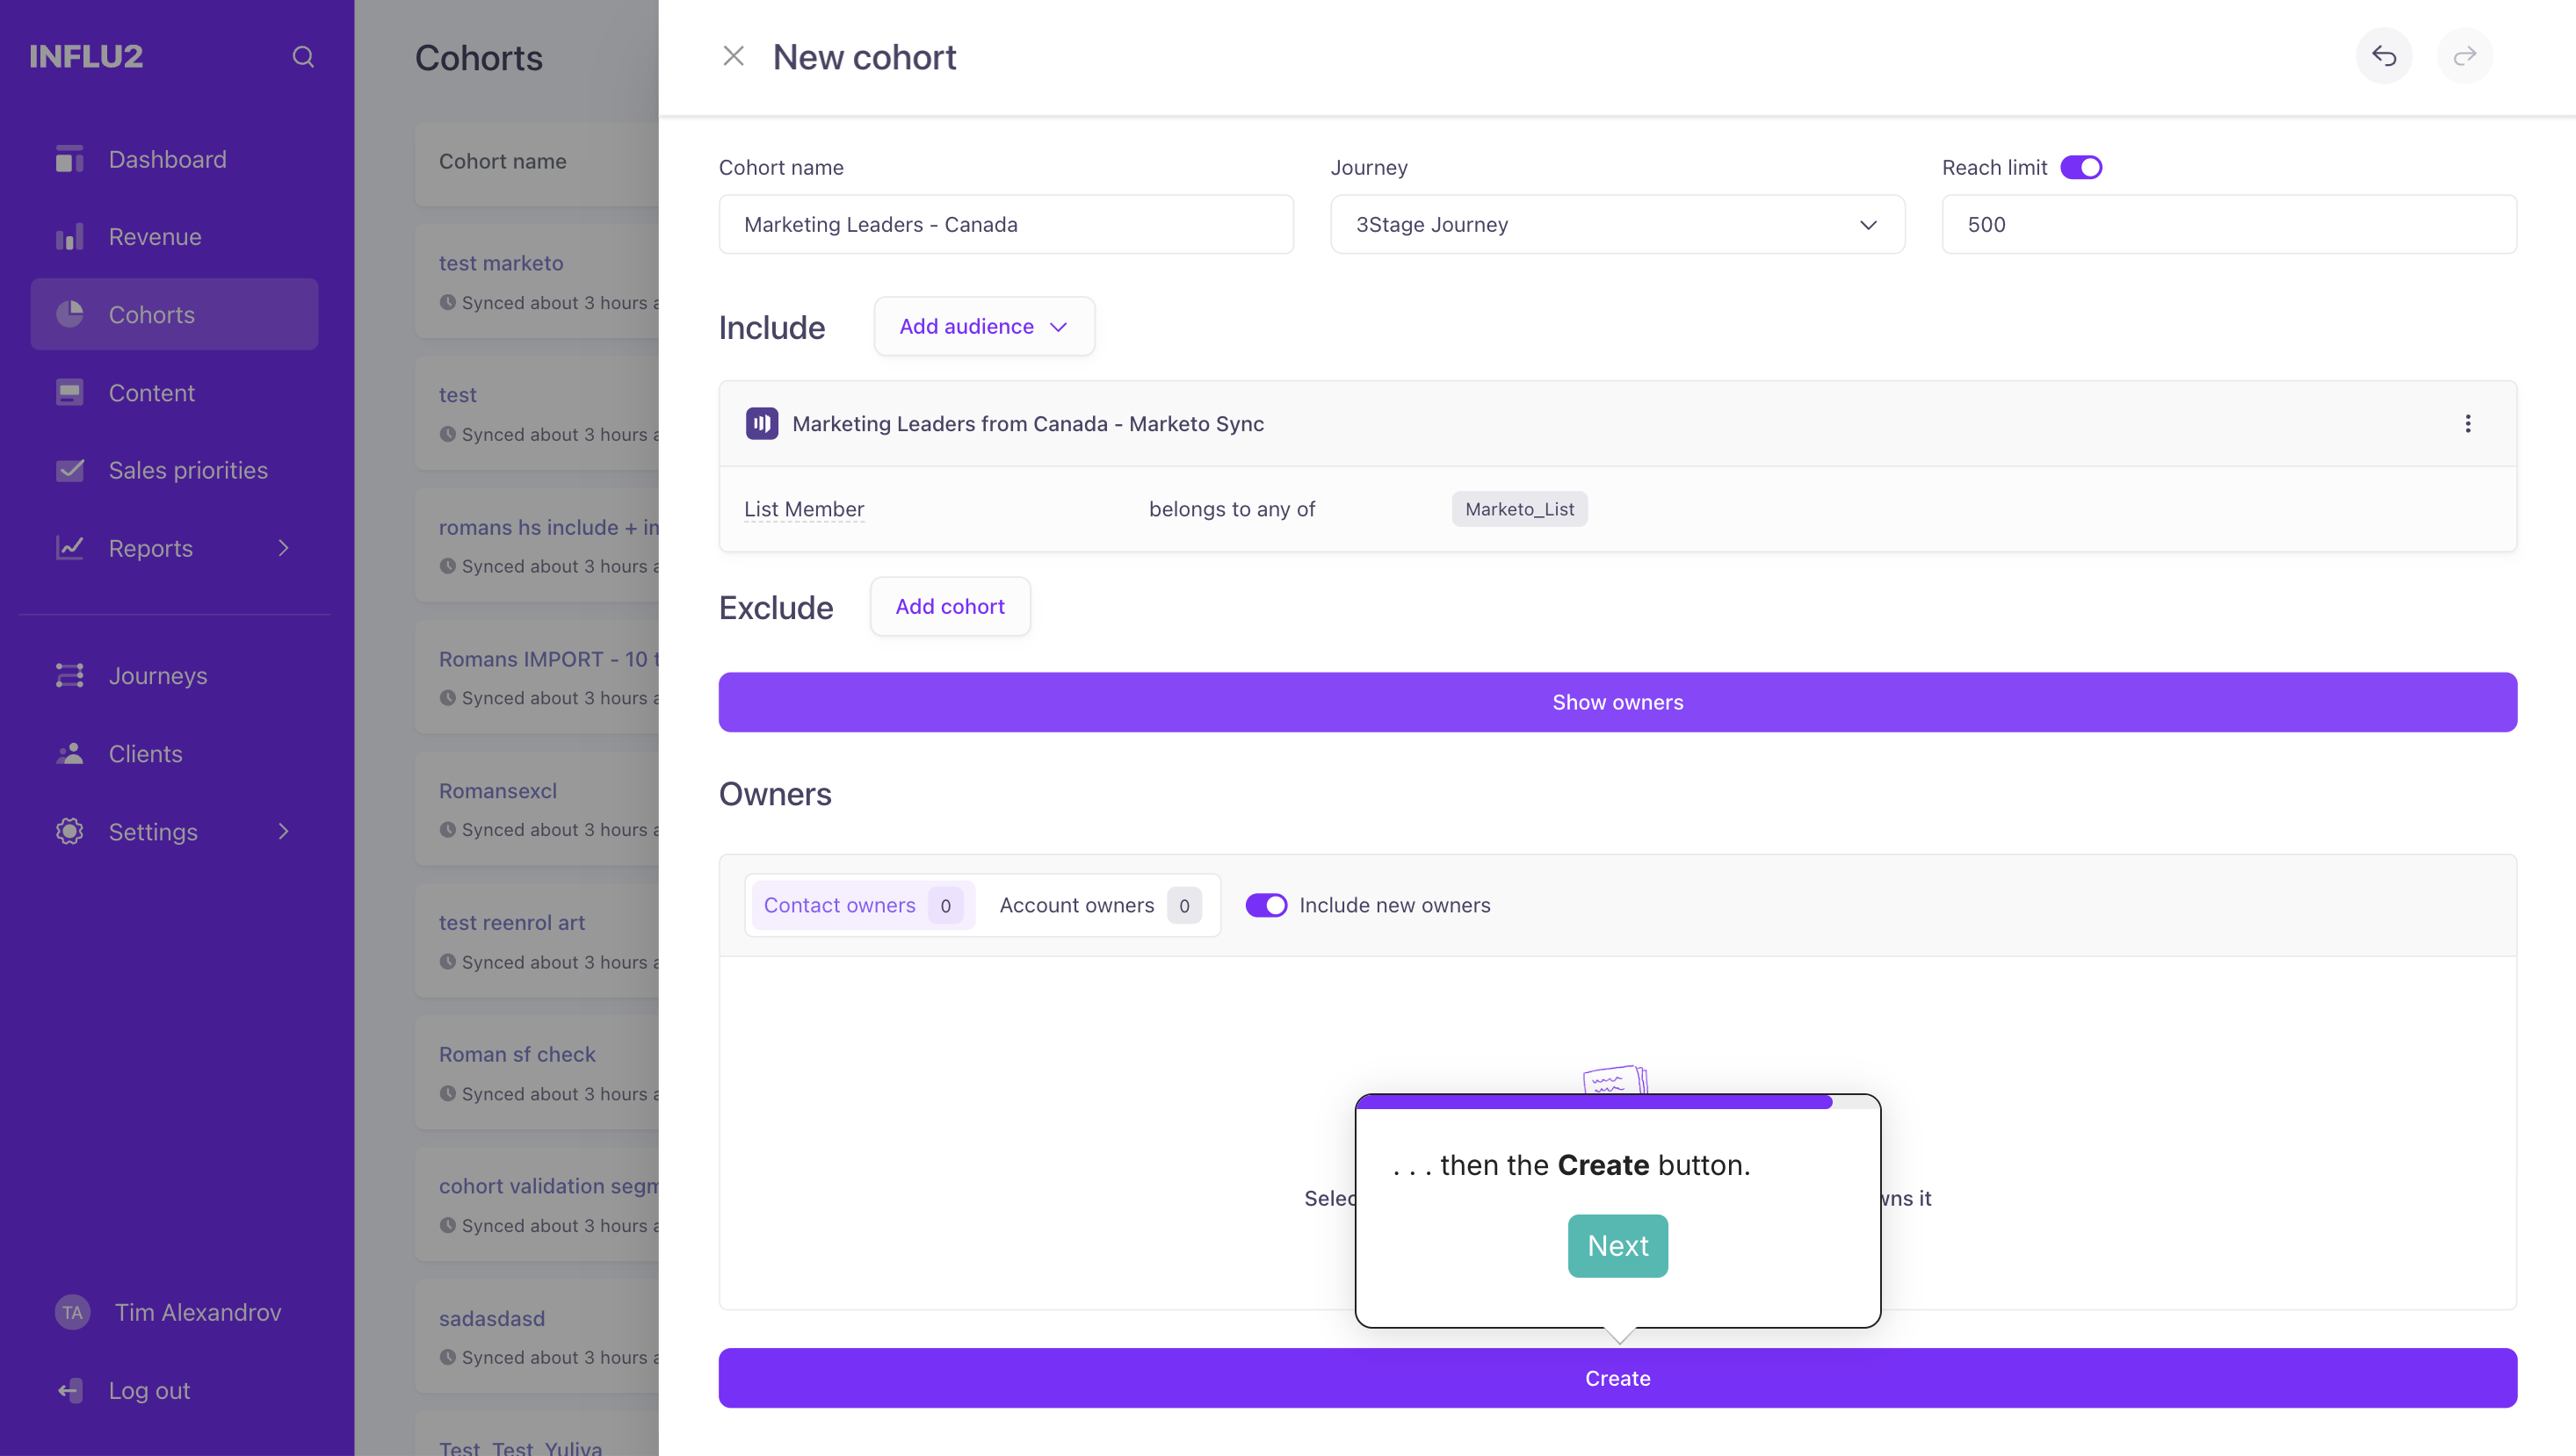
Task: Open the Clients page
Action: coord(145,754)
